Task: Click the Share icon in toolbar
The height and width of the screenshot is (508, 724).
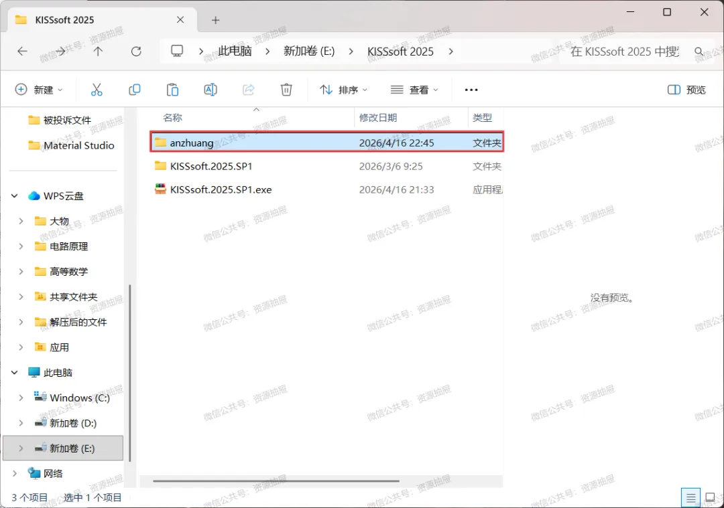Action: pos(249,90)
